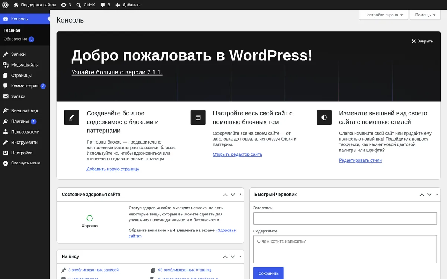Move Состояние здоровья сайта widget down
Screen dimensions: 447x279
pyautogui.click(x=233, y=195)
